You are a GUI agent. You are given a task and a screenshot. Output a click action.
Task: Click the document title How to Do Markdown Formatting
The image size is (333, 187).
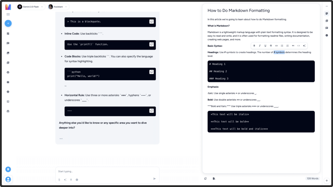click(238, 11)
